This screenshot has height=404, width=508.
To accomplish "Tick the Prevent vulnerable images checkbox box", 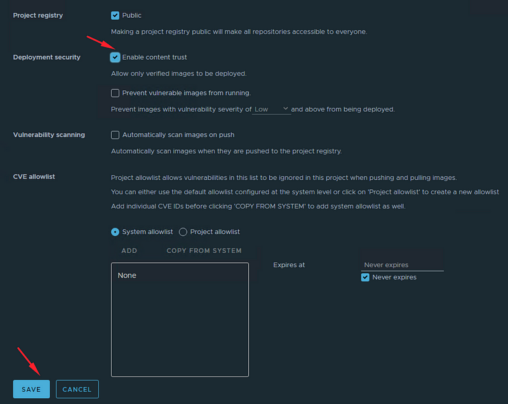I will tap(115, 93).
